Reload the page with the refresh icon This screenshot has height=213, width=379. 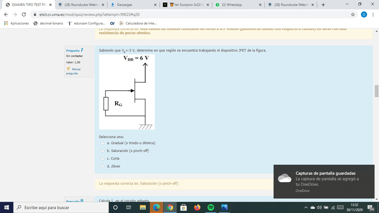click(26, 14)
